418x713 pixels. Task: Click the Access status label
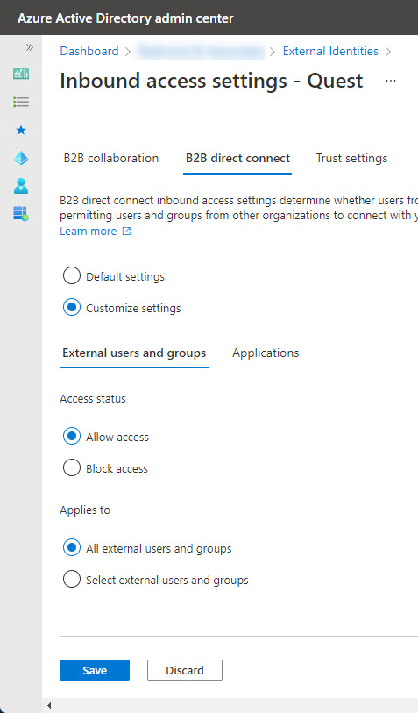click(93, 398)
